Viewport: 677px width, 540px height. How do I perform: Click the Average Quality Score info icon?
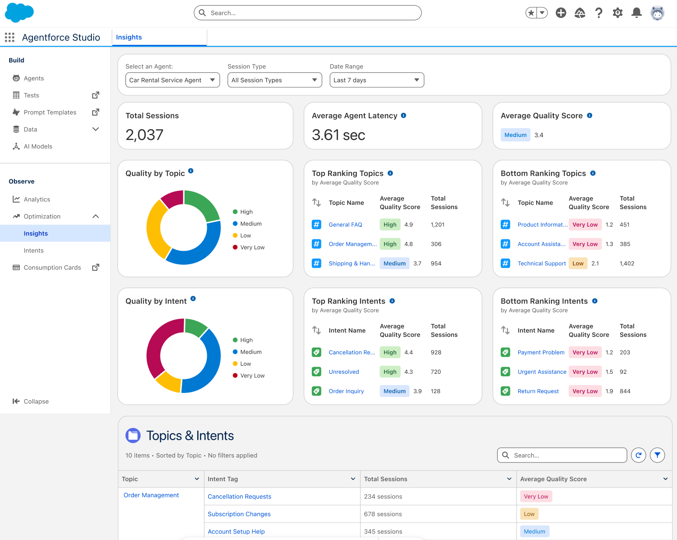point(590,115)
